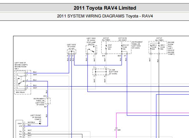
Task: Click the 'BRK RELAY' label
Action: click(21, 92)
